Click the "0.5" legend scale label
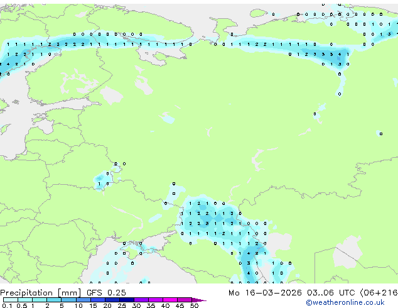 (22, 305)
